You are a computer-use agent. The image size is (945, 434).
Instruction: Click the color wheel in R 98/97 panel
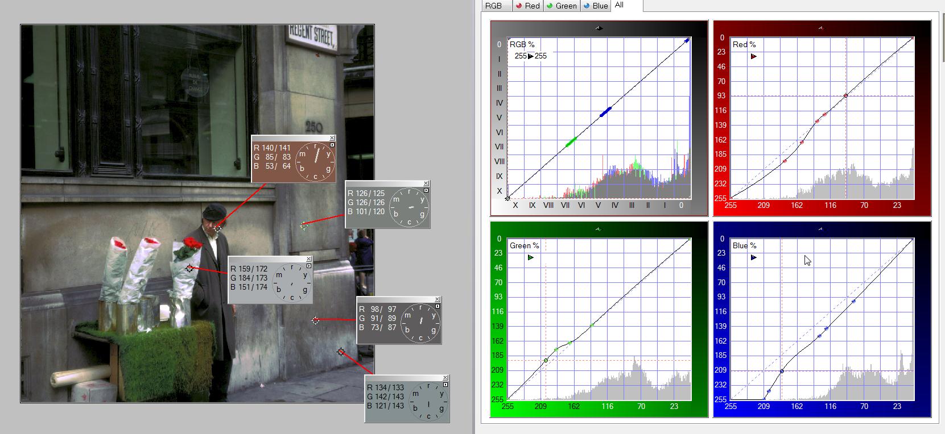click(420, 323)
